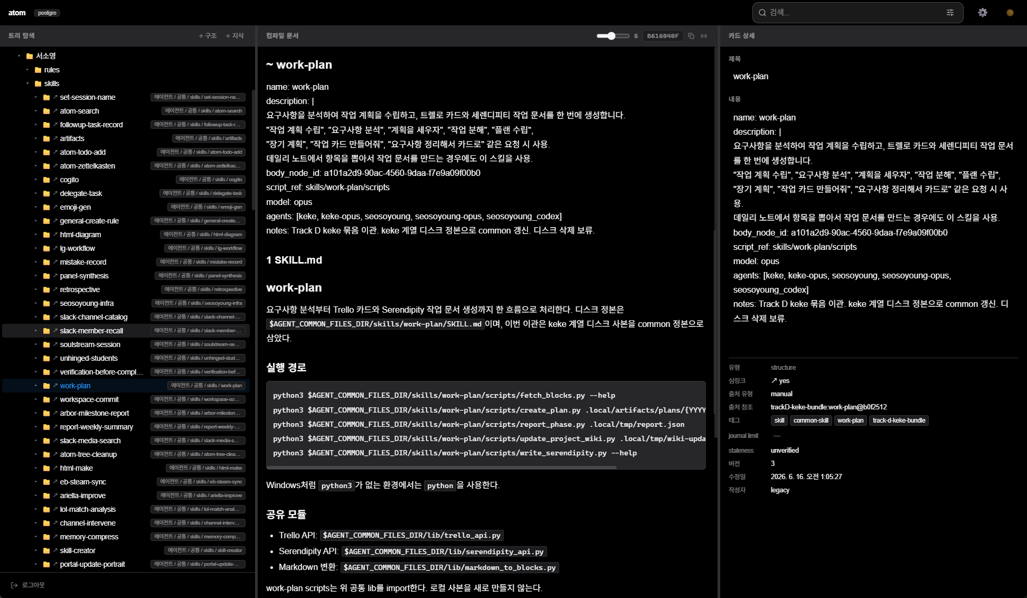Open the soulstream-session tree item
This screenshot has height=598, width=1027.
coord(126,344)
